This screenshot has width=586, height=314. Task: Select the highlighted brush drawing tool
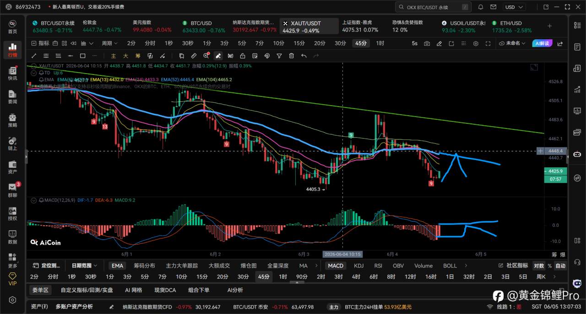(218, 56)
